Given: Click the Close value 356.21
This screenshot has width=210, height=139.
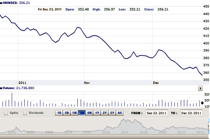Looking at the screenshot, I should [x=163, y=10].
